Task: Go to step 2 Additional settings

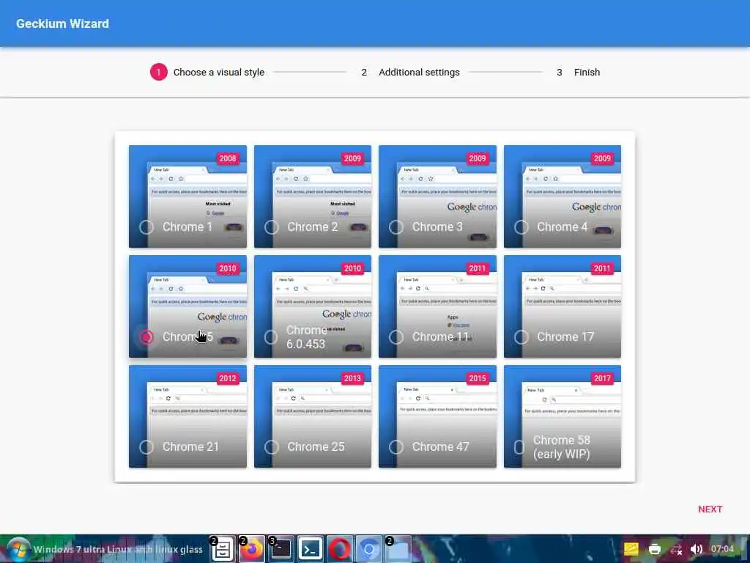Action: pos(410,73)
